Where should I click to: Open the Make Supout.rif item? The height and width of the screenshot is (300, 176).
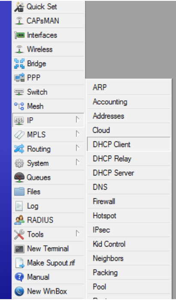[x=48, y=263]
